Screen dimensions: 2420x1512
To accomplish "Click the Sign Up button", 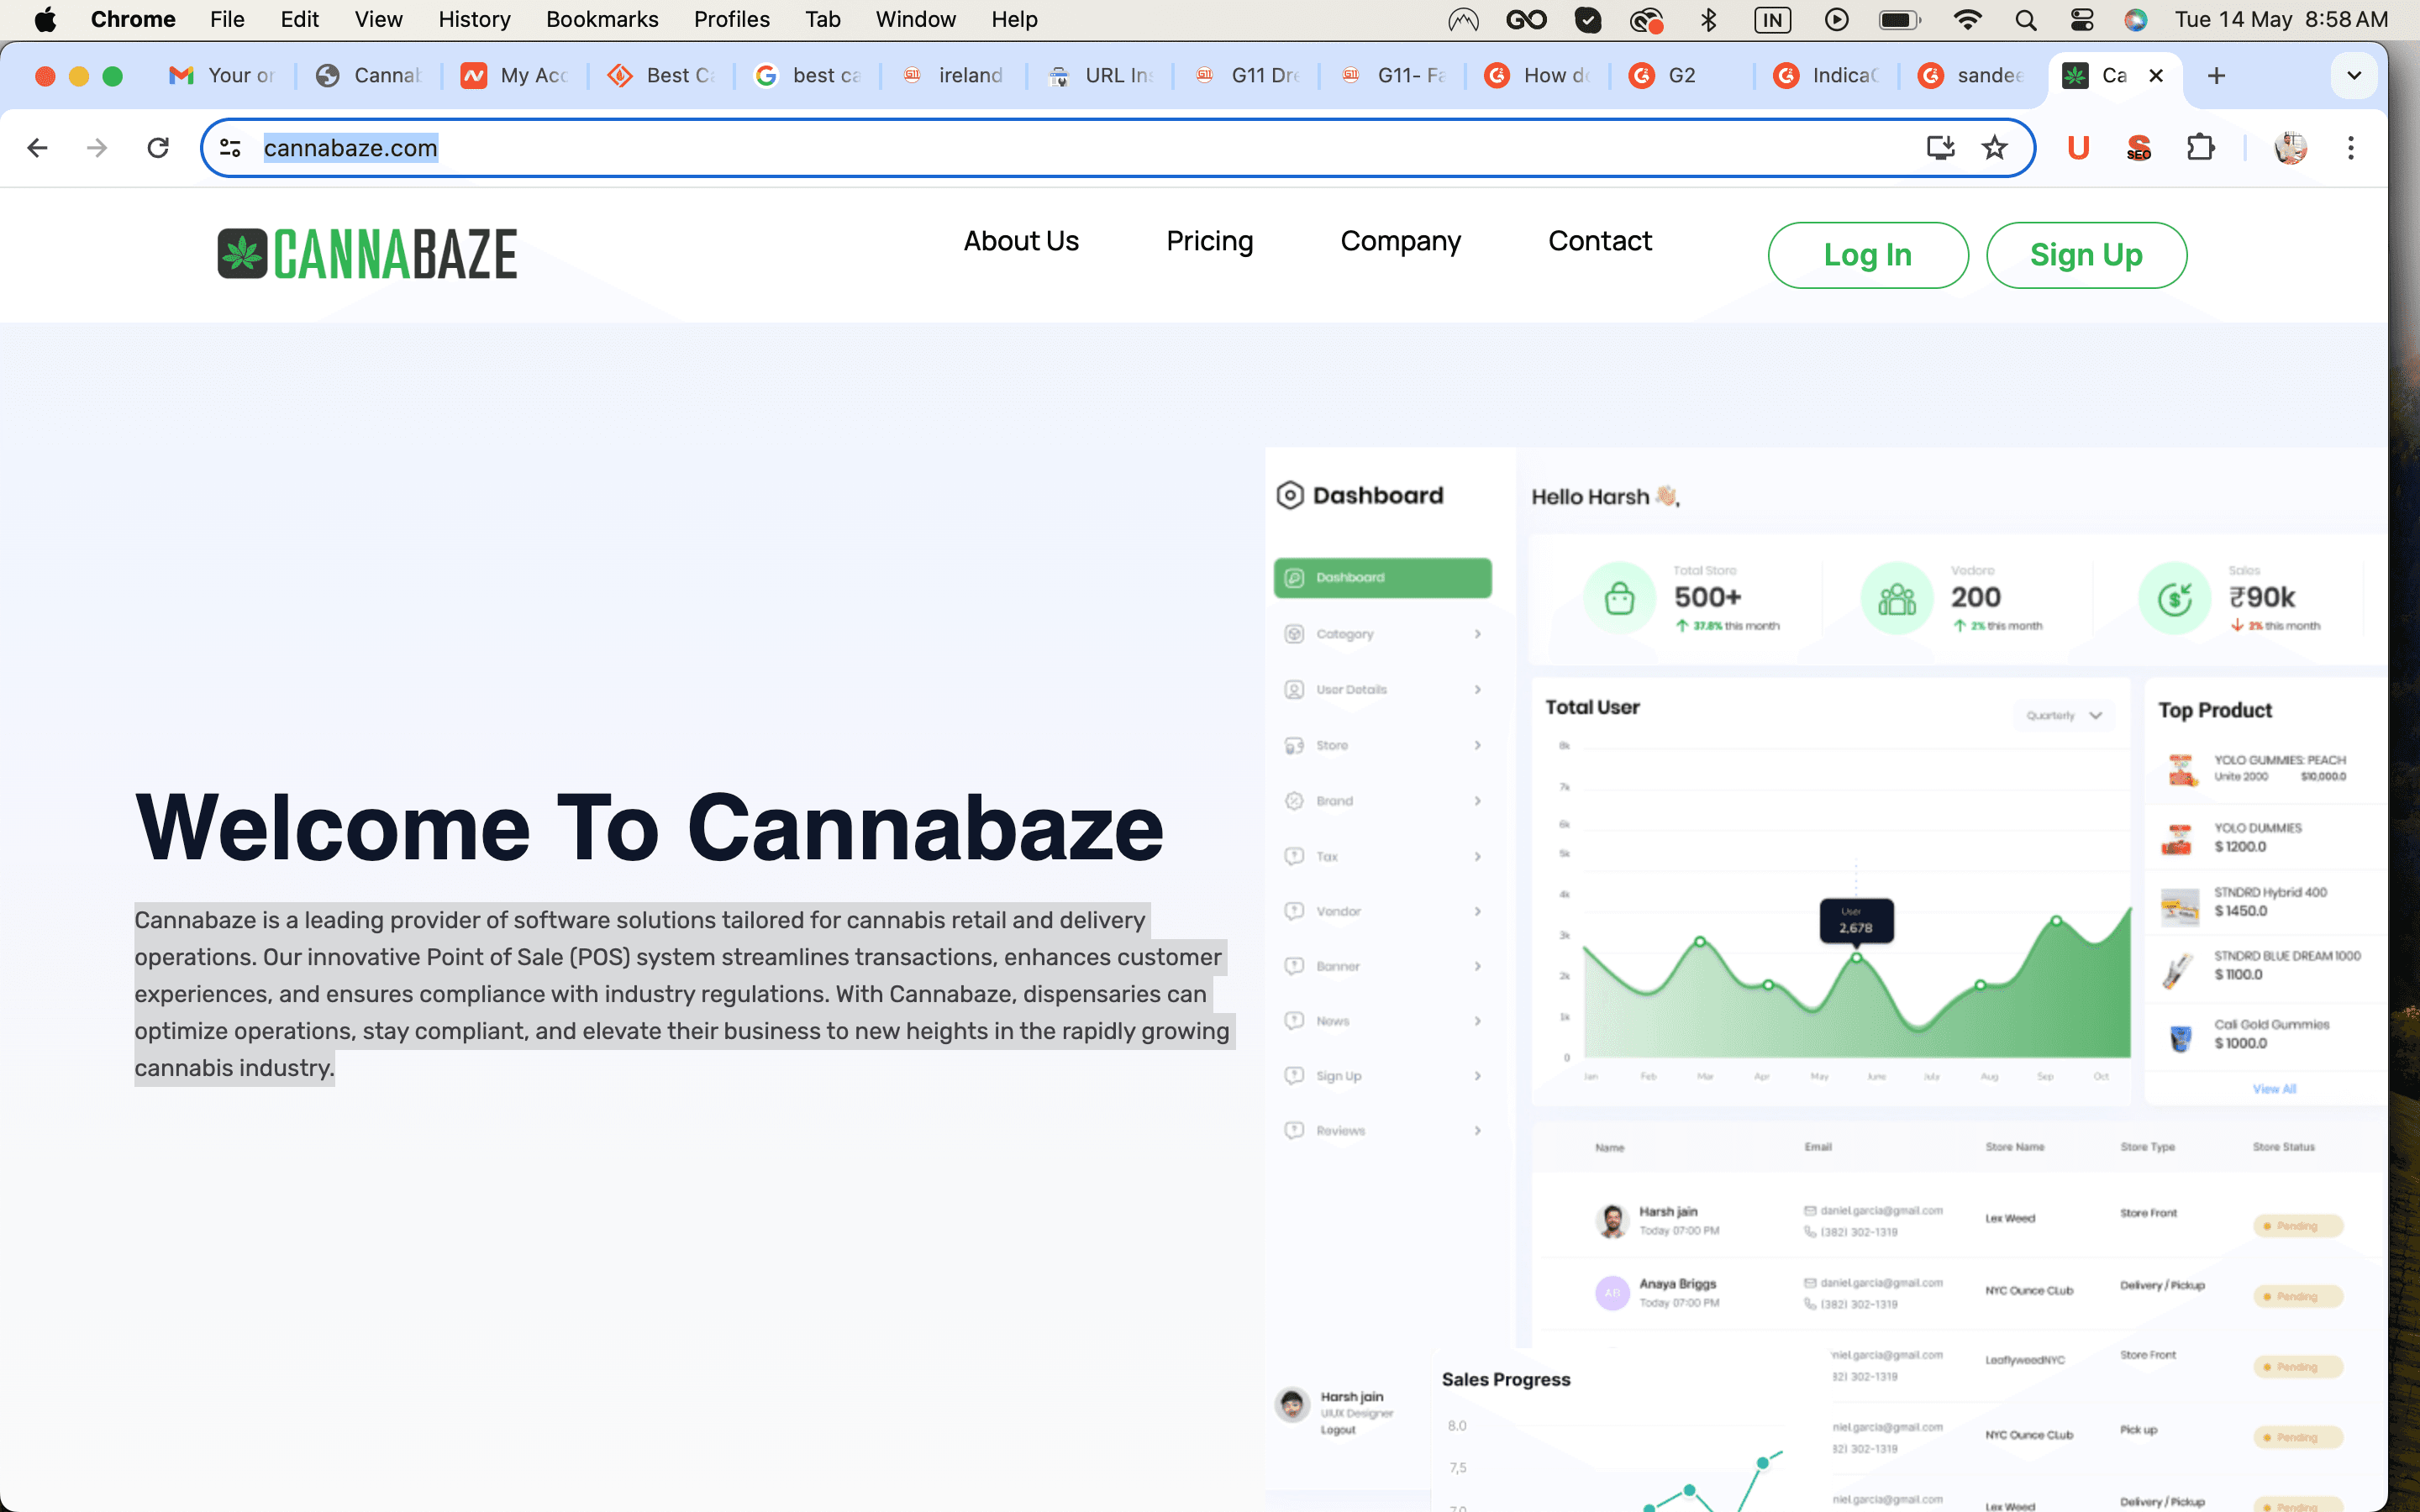I will (x=2086, y=255).
